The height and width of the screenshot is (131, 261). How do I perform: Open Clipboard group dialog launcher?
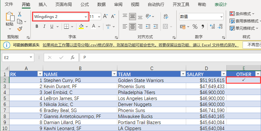(x=28, y=38)
